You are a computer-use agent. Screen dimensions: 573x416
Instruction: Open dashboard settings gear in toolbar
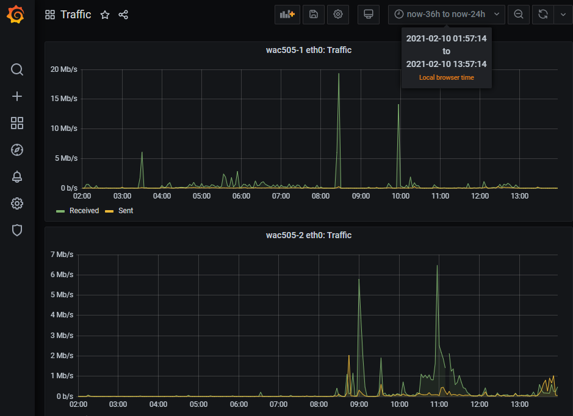(338, 15)
